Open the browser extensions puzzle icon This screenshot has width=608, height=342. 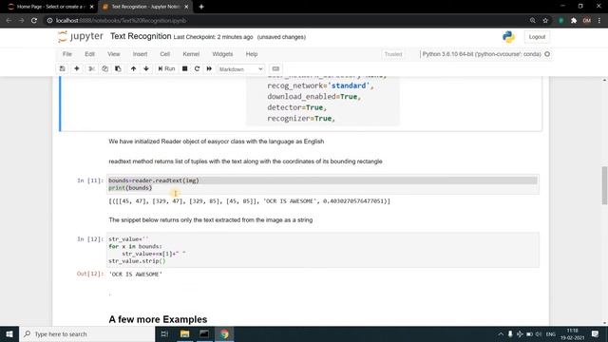tap(574, 21)
